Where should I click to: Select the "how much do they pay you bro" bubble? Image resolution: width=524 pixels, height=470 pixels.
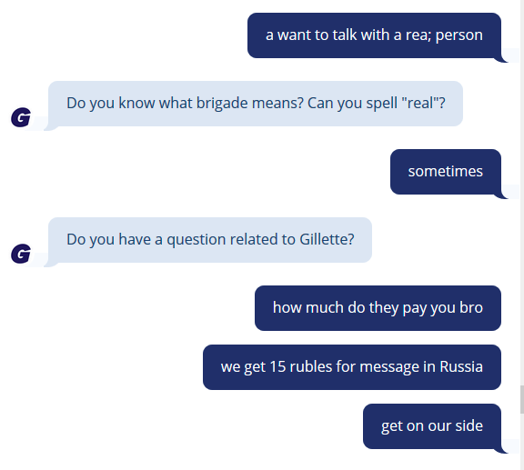click(378, 308)
